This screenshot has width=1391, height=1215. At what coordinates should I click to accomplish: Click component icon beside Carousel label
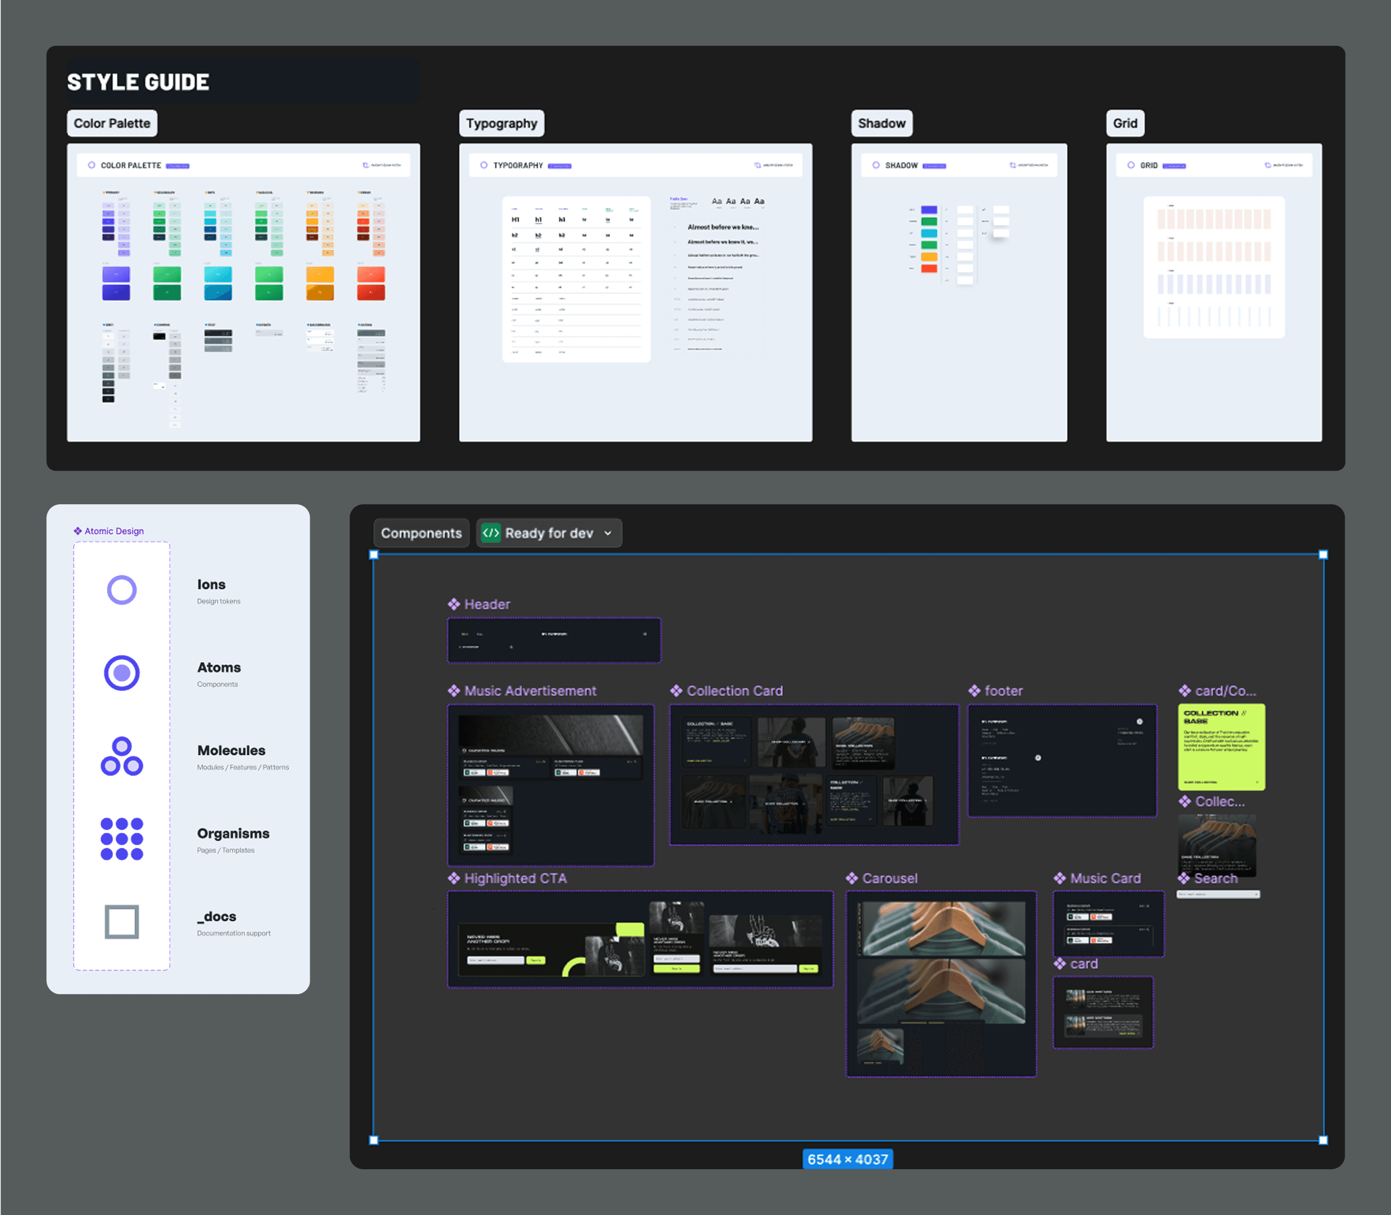852,878
